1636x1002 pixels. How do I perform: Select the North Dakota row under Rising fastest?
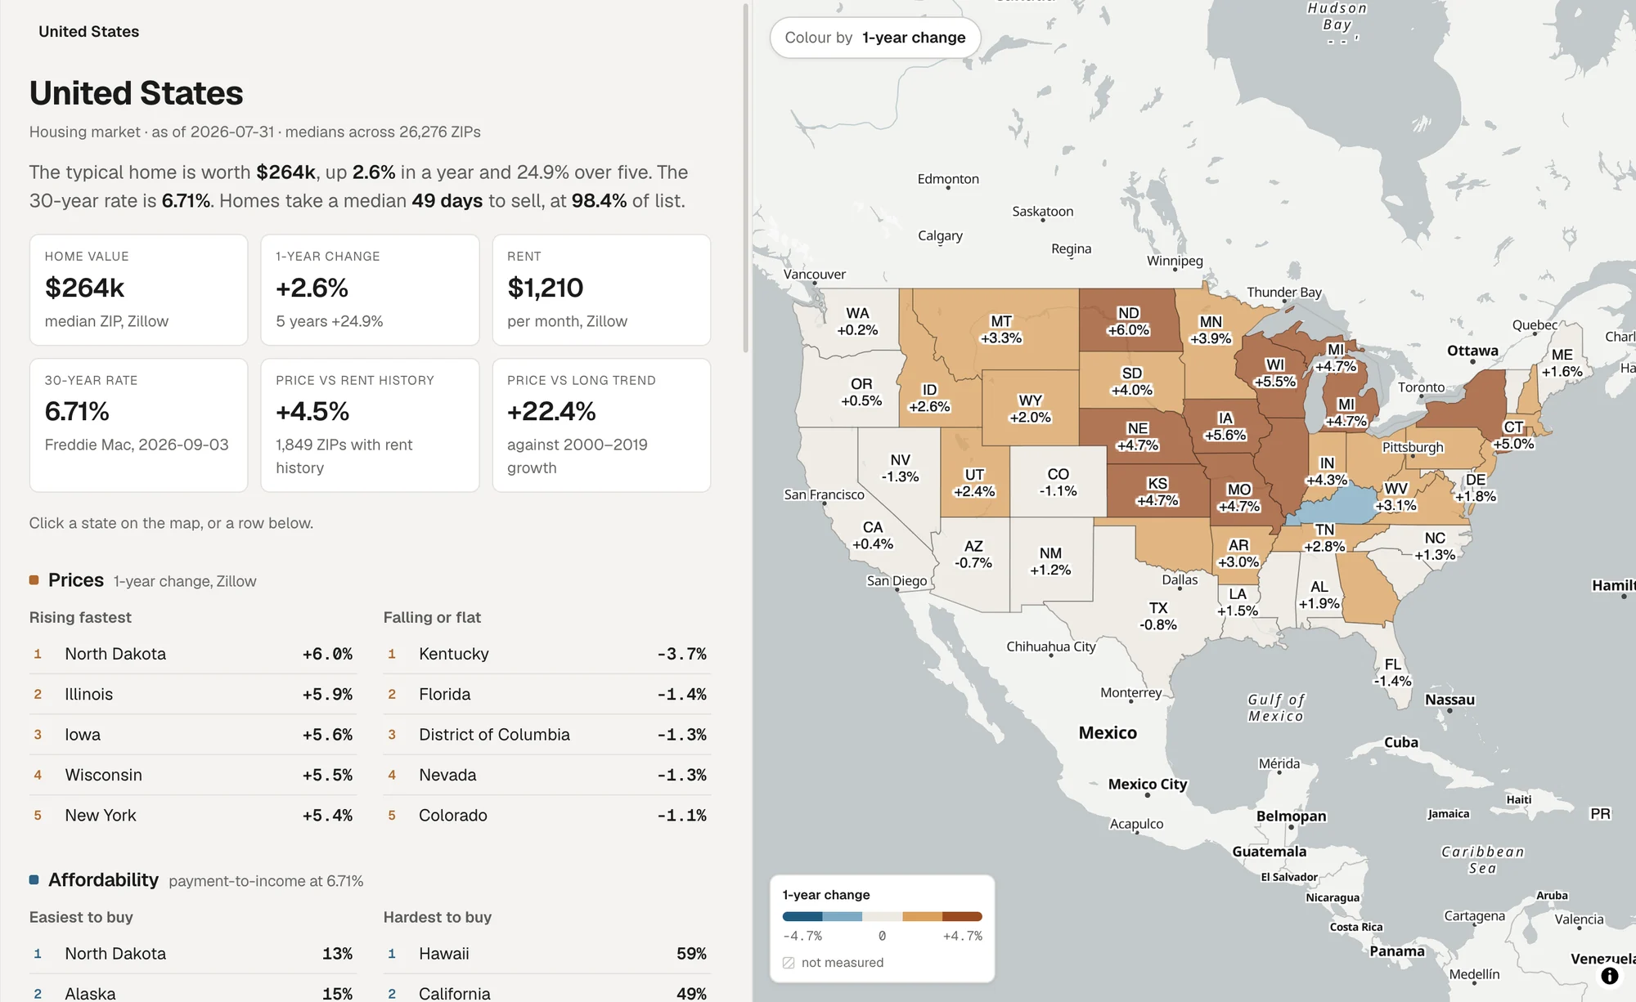click(x=193, y=654)
